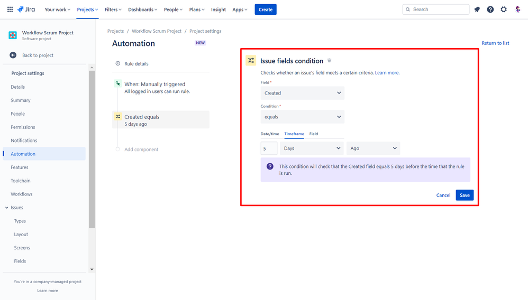Click the Rule details info icon
This screenshot has width=528, height=300.
tap(118, 63)
